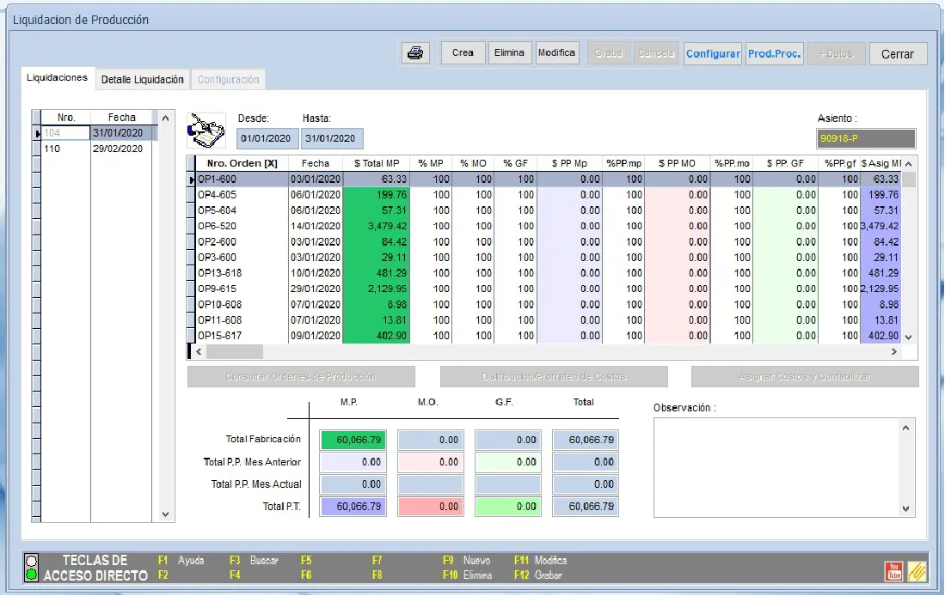Image resolution: width=945 pixels, height=596 pixels.
Task: Click F12 Grabar shortcut in status bar
Action: tap(537, 575)
